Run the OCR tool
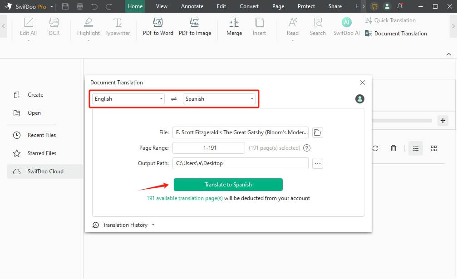Image resolution: width=457 pixels, height=279 pixels. (x=54, y=26)
